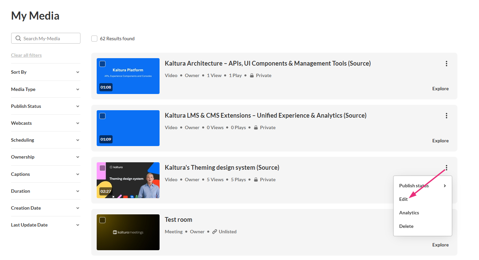479x260 pixels.
Task: Click 5 Plays on Theming design system row
Action: tap(238, 180)
